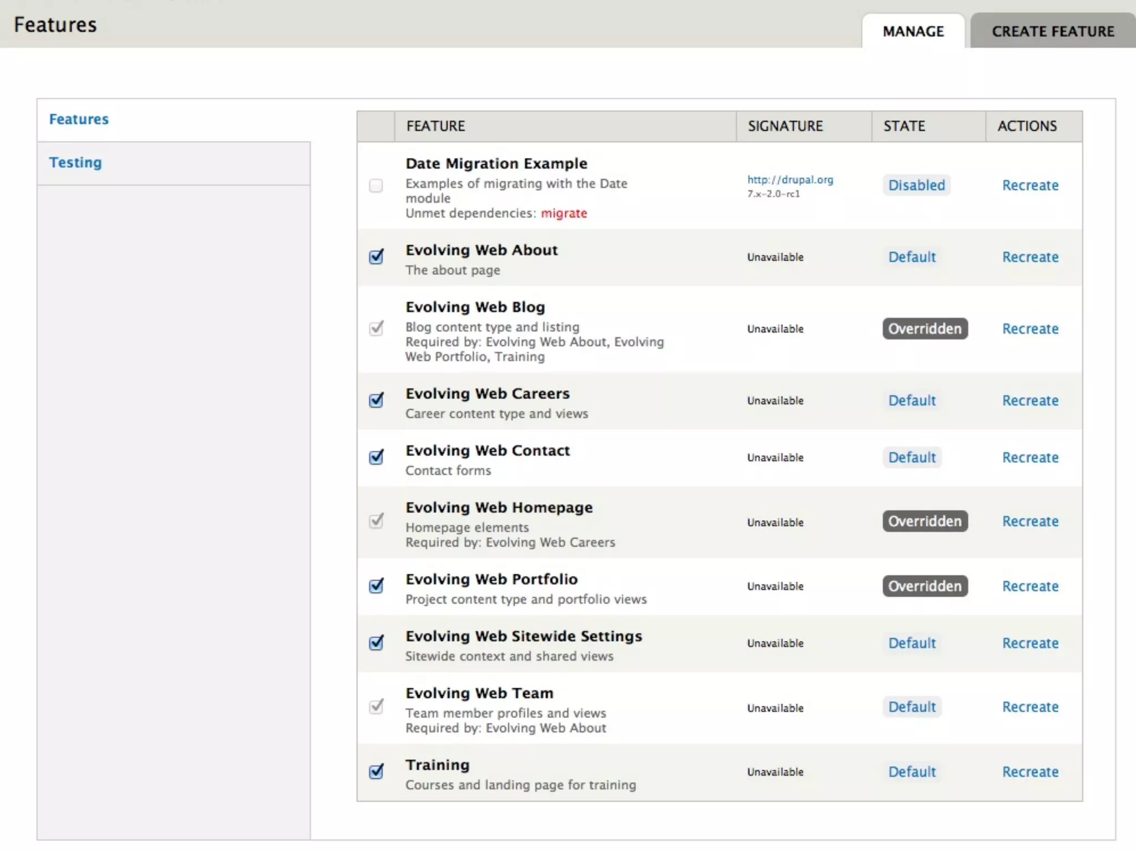The width and height of the screenshot is (1136, 852).
Task: Click 'The about page' description text
Action: 453,271
